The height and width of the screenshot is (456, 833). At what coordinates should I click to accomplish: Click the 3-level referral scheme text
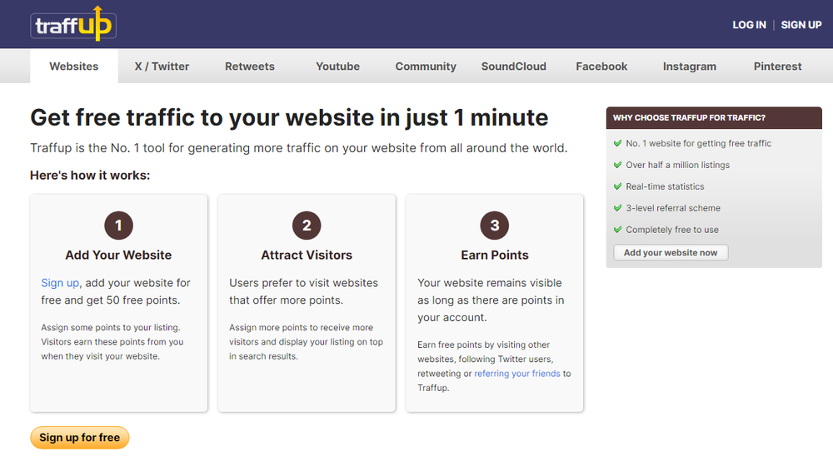point(673,208)
